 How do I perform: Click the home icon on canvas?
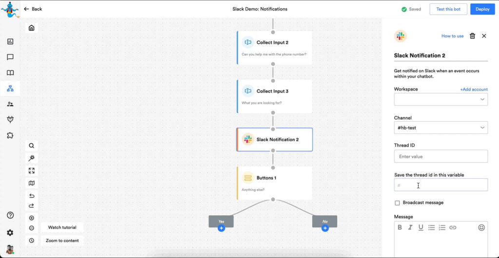tap(32, 28)
